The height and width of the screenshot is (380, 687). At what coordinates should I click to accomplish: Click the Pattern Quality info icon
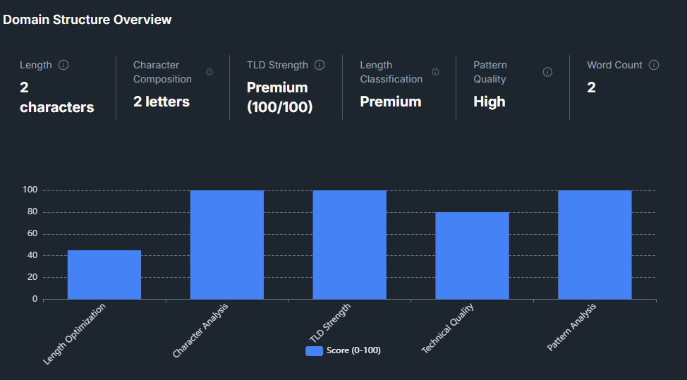pos(547,72)
